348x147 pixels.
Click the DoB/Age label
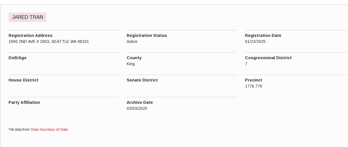point(17,58)
